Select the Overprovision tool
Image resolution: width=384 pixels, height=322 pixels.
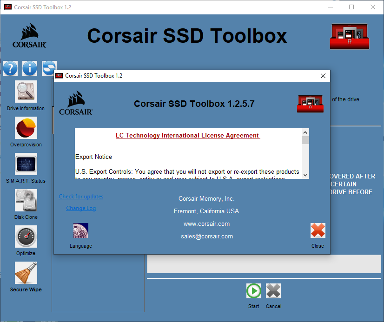(26, 128)
